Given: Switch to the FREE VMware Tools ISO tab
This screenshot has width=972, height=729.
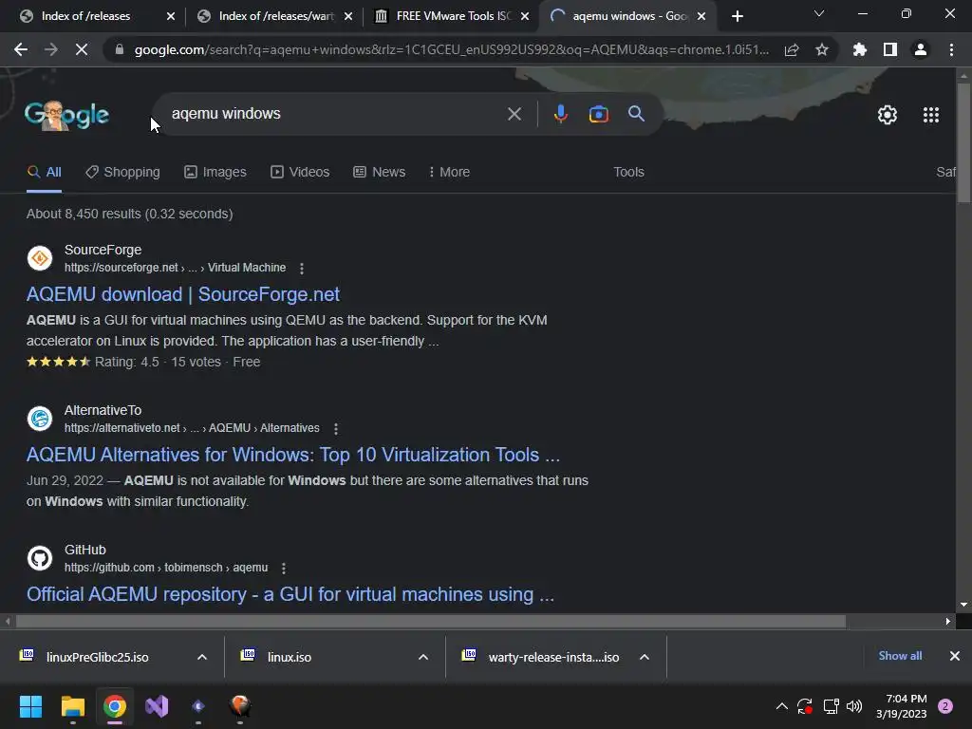Looking at the screenshot, I should [x=454, y=16].
